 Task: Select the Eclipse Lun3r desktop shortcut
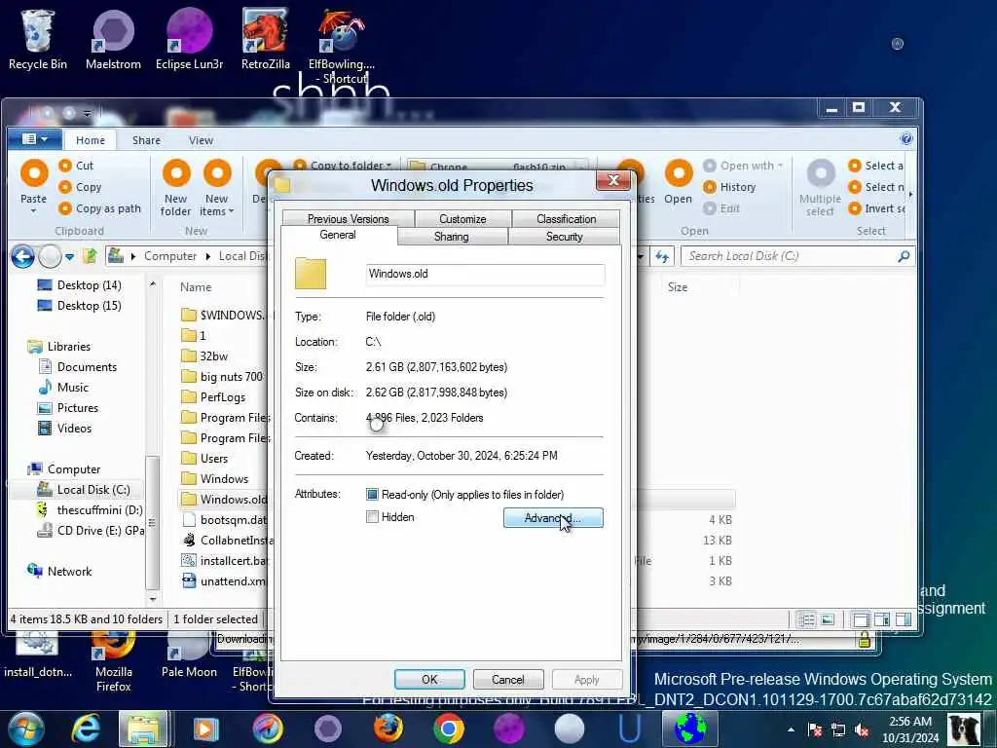(x=190, y=38)
